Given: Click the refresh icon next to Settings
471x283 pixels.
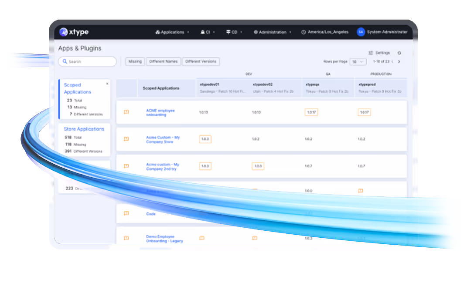Looking at the screenshot, I should point(399,53).
